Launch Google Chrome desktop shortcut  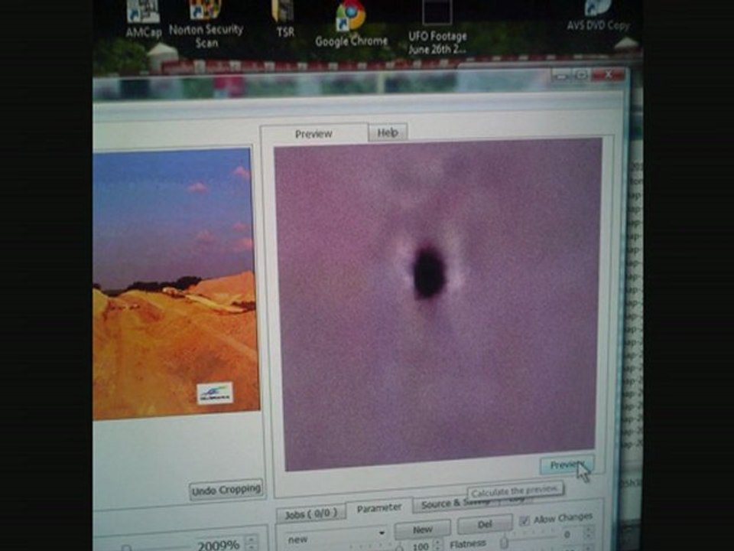[351, 24]
